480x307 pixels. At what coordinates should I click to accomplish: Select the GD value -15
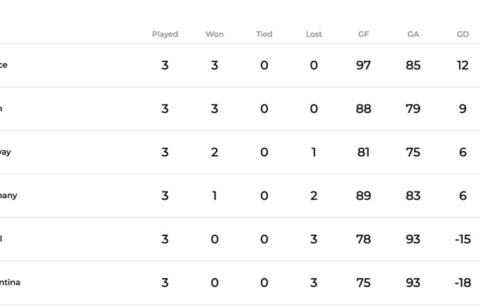(x=462, y=240)
